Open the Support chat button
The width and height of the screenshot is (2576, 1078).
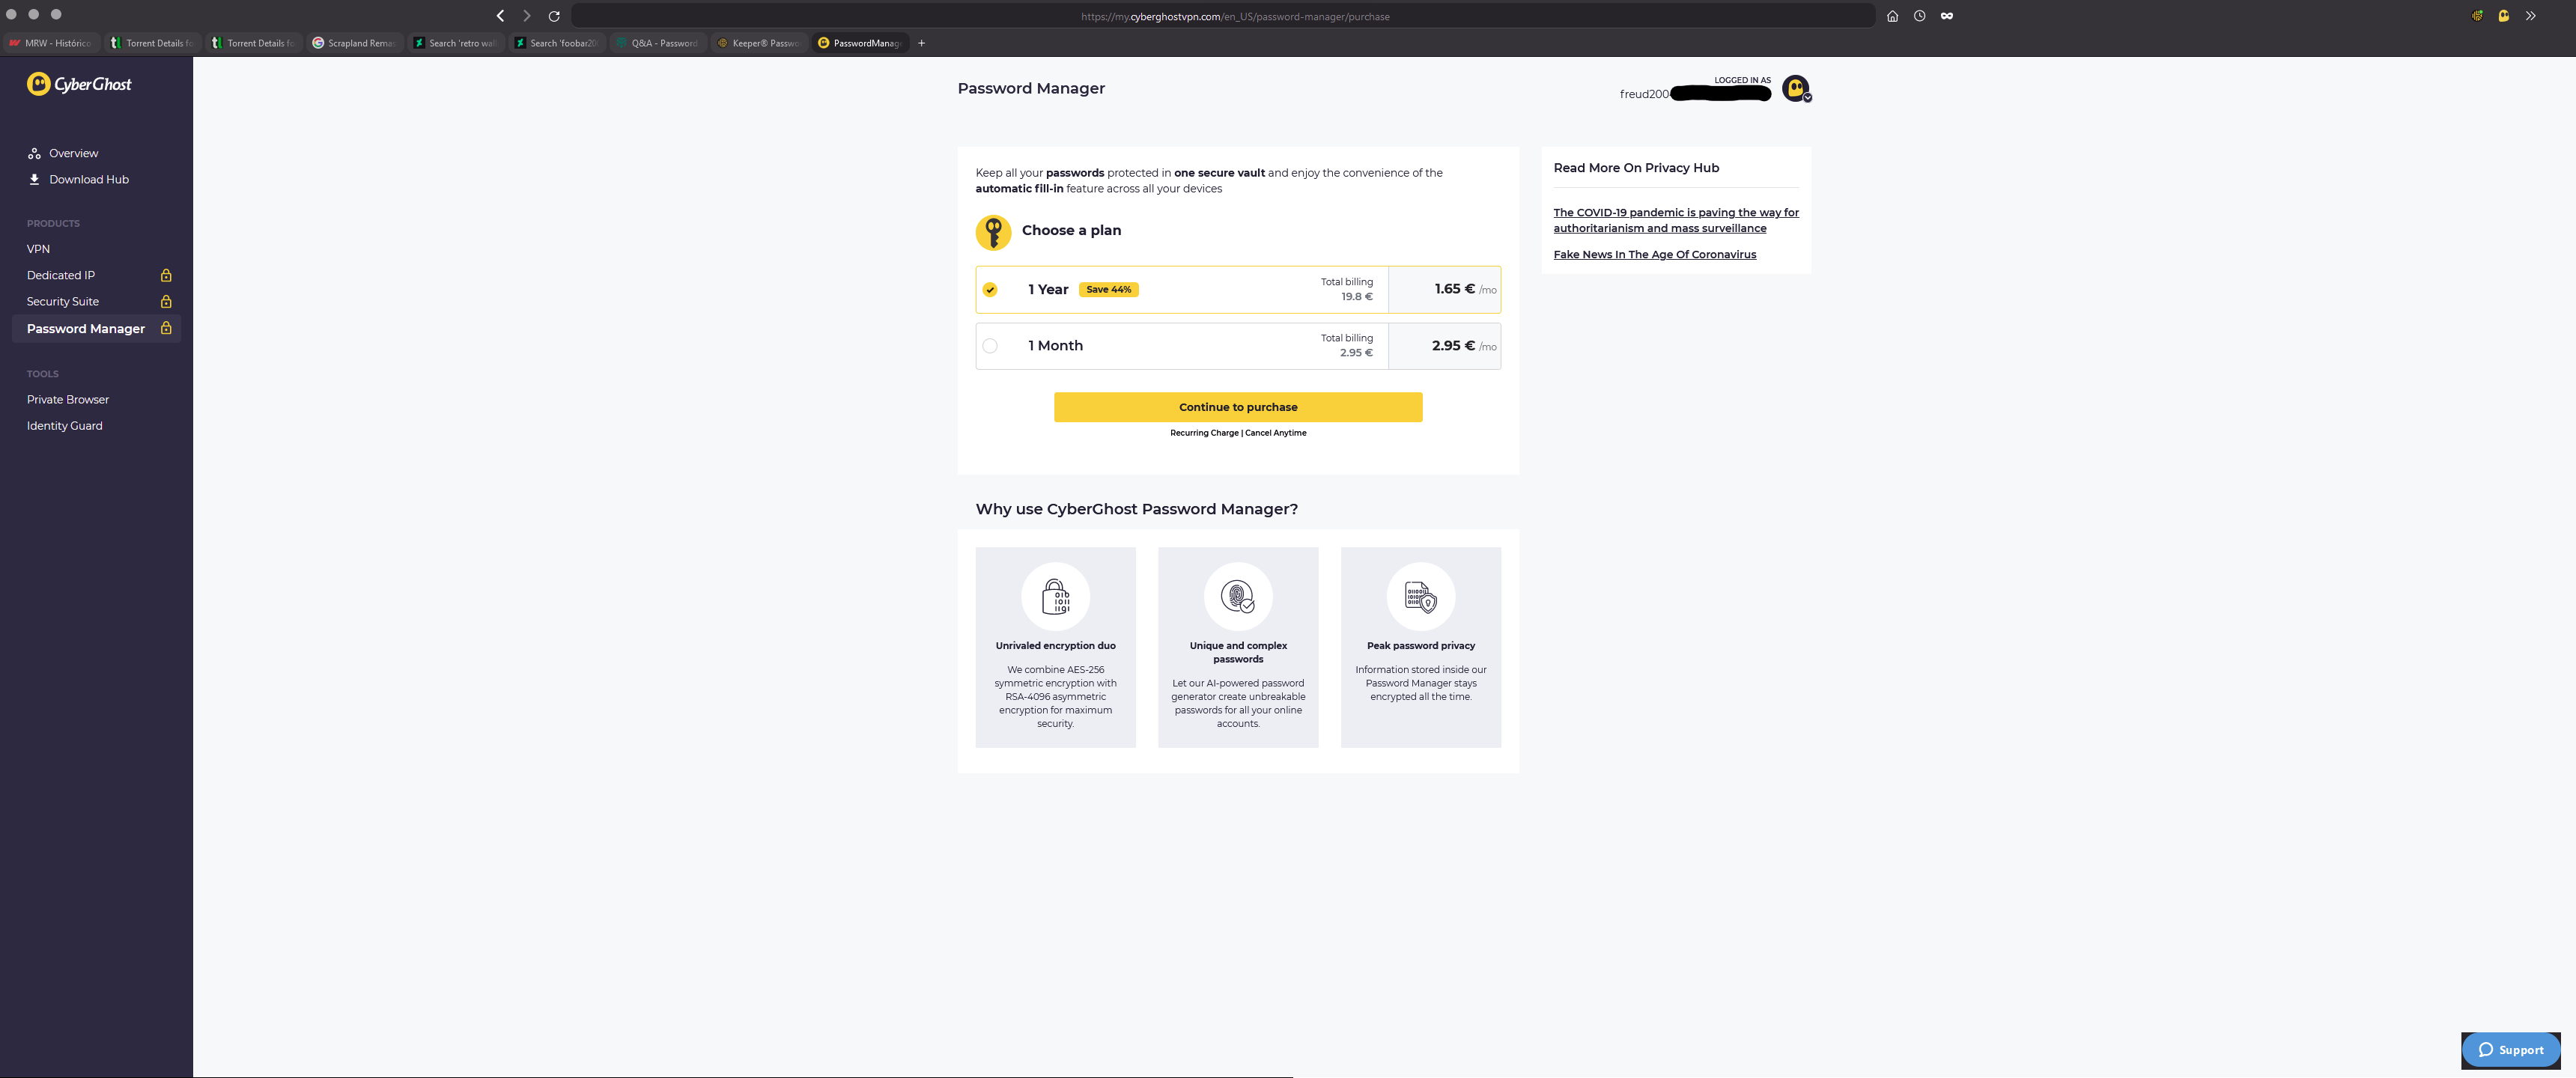(x=2510, y=1050)
